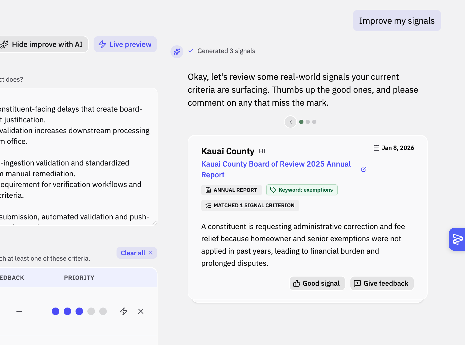This screenshot has width=465, height=345.
Task: Click the Improve my signals chat bubble
Action: 397,21
